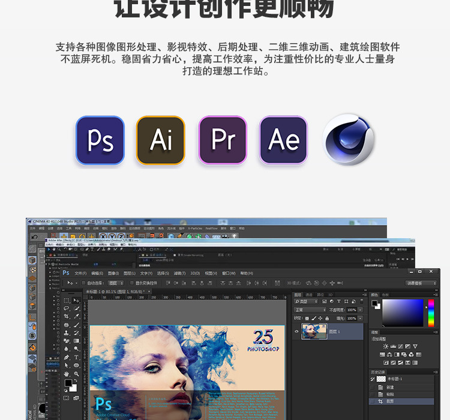Switch to the 通道 tab in Layers panel
This screenshot has width=450, height=420.
(309, 295)
